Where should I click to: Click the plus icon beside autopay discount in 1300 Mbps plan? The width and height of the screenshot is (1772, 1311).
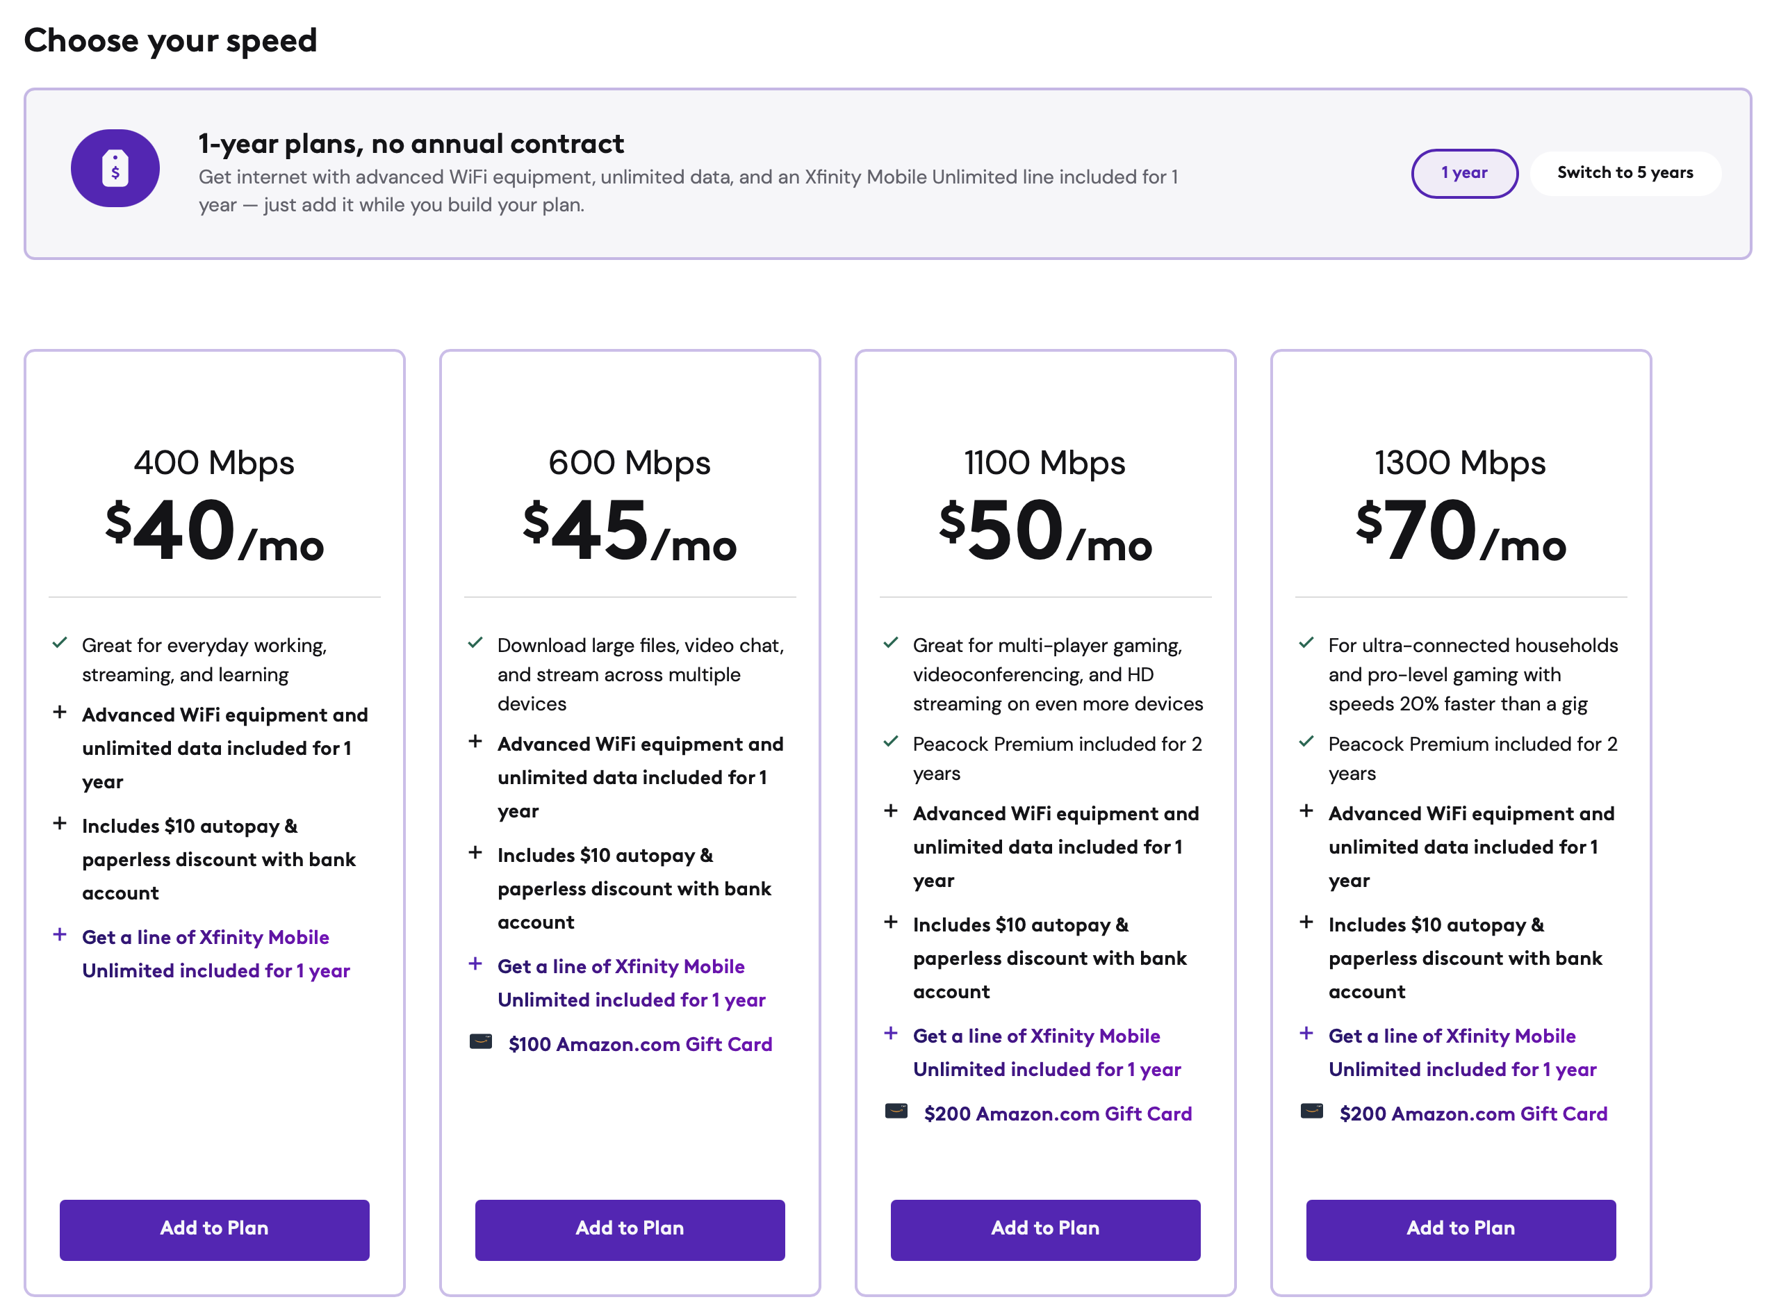(x=1306, y=922)
